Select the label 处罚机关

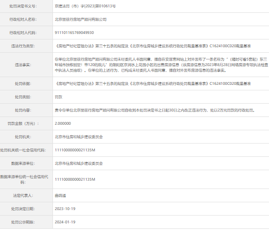point(23,137)
